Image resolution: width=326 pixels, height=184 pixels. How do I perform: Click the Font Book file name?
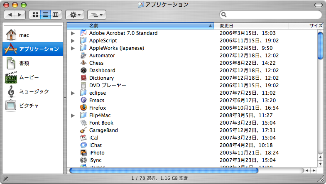pyautogui.click(x=101, y=123)
